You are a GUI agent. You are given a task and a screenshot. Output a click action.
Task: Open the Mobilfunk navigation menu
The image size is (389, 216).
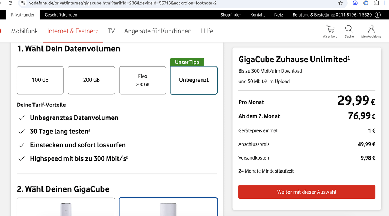point(24,31)
